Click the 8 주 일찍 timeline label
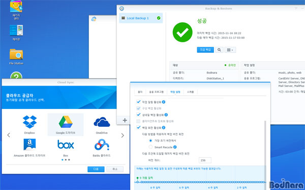Viewport: 305px width, 190px height. [x=155, y=187]
